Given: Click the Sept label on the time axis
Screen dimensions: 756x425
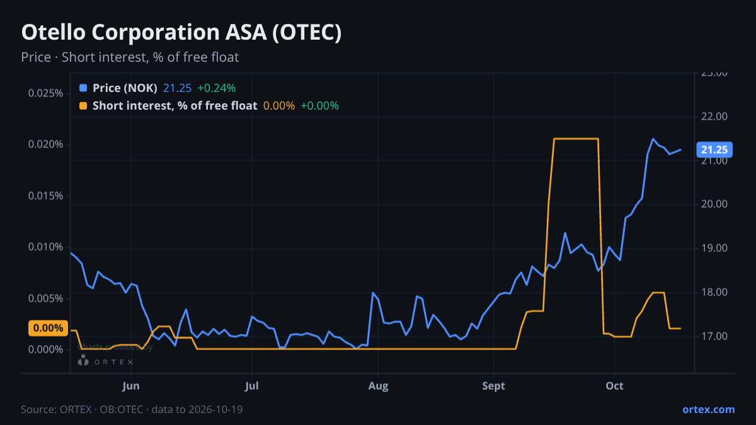Looking at the screenshot, I should click(494, 386).
